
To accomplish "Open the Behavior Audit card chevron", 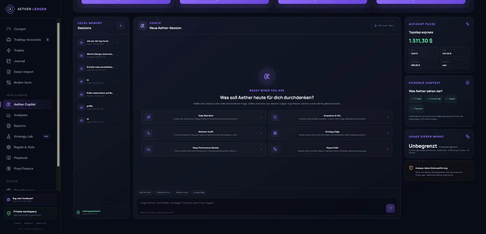I will click(x=261, y=133).
